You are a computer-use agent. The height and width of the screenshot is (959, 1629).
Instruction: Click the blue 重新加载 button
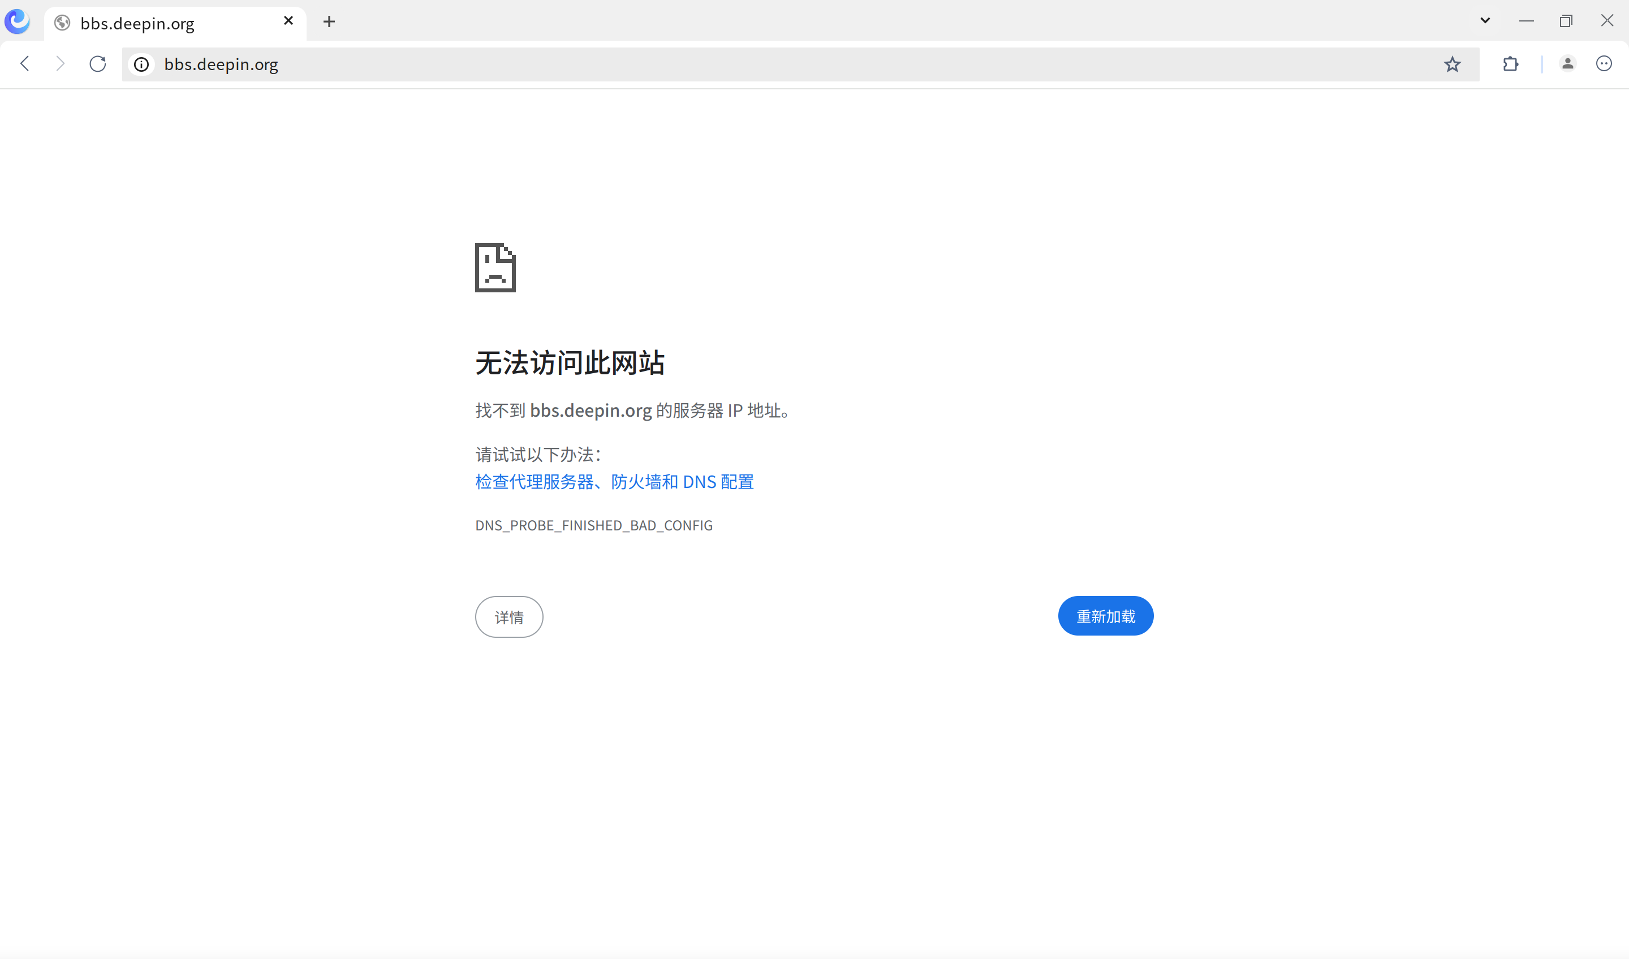coord(1105,616)
